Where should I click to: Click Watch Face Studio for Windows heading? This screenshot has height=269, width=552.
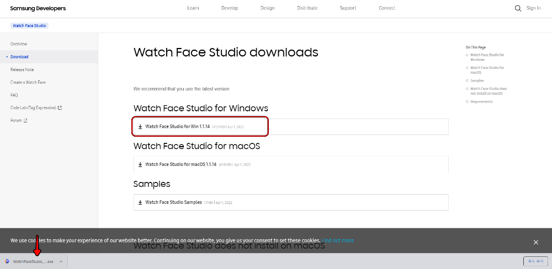tap(201, 108)
